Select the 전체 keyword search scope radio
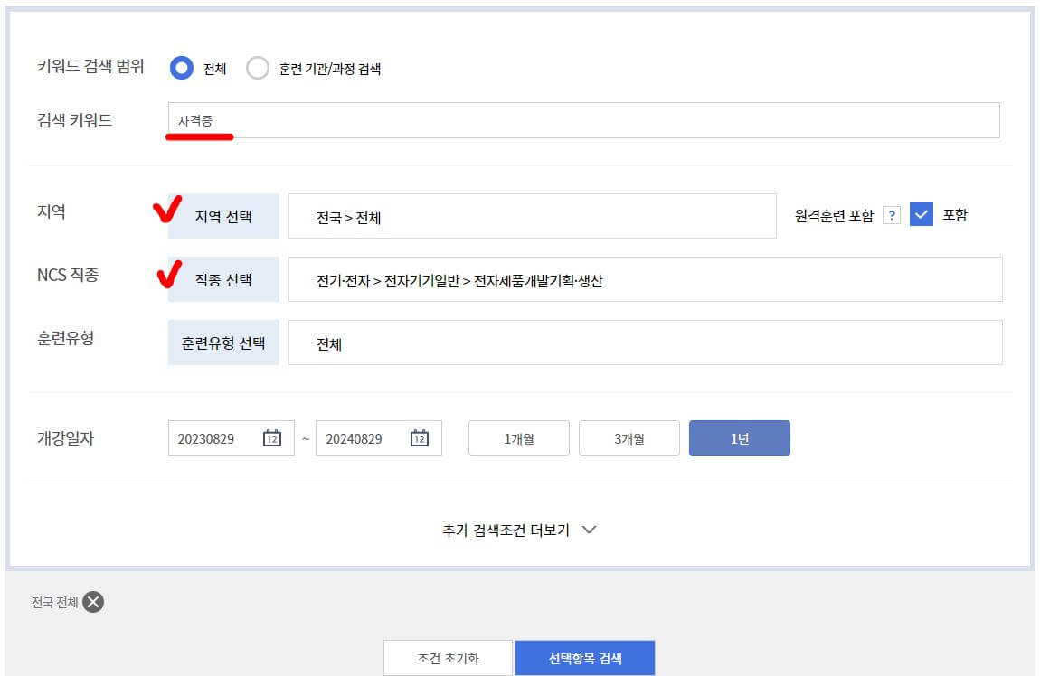This screenshot has height=676, width=1040. pos(182,67)
